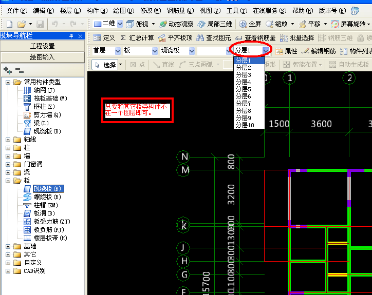Viewport: 372px width, 295px height.
Task: Expand the 轴线 tree folder
Action: (8, 140)
